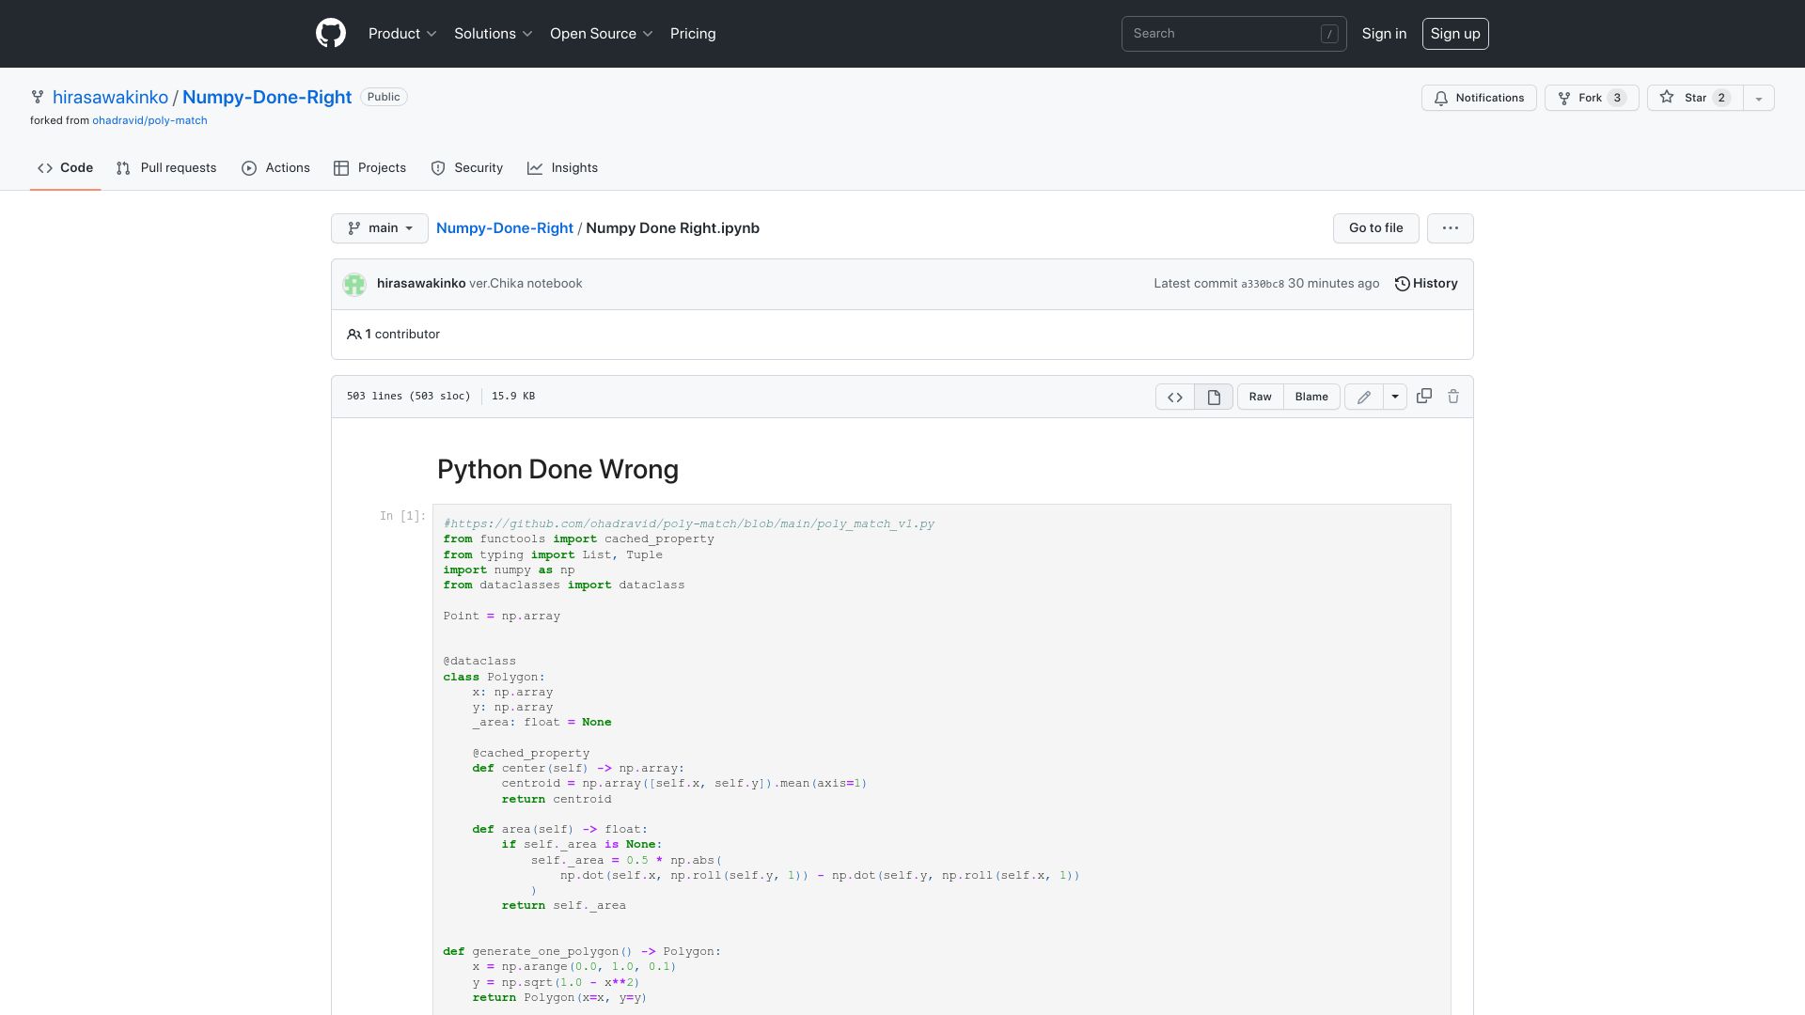Show the source blob code view icon
This screenshot has width=1805, height=1015.
(x=1175, y=397)
